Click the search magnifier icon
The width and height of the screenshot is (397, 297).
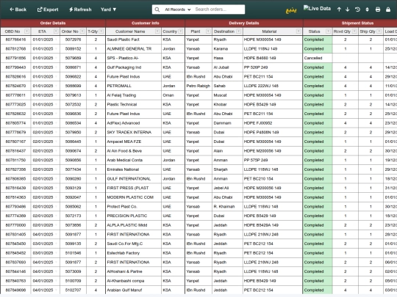(157, 10)
